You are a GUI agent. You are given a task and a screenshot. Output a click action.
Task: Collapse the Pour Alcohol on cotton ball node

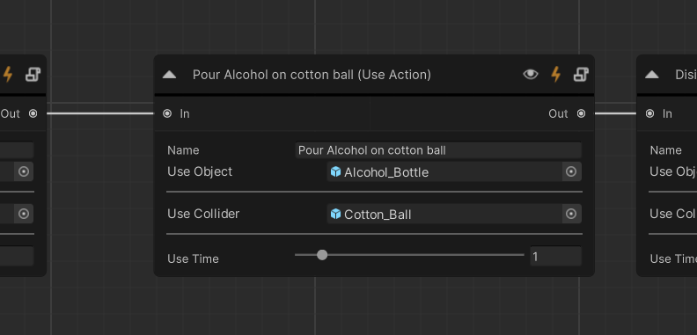coord(169,75)
